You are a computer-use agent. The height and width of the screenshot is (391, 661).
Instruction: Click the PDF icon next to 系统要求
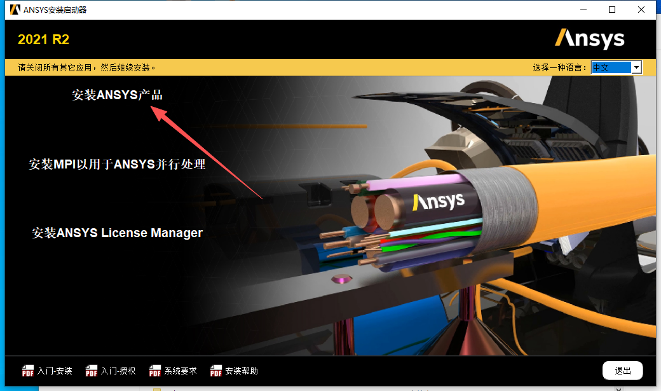tap(154, 371)
